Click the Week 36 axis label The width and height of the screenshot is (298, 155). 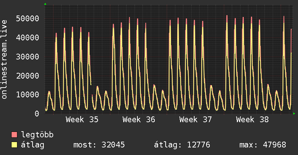139,120
